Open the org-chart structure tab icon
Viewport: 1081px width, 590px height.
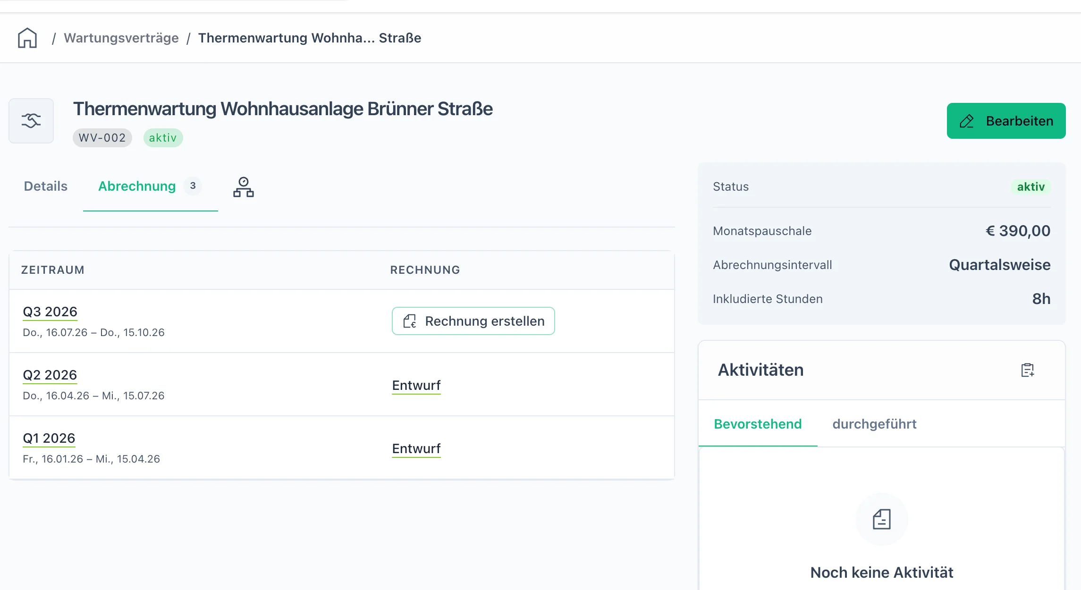tap(244, 187)
